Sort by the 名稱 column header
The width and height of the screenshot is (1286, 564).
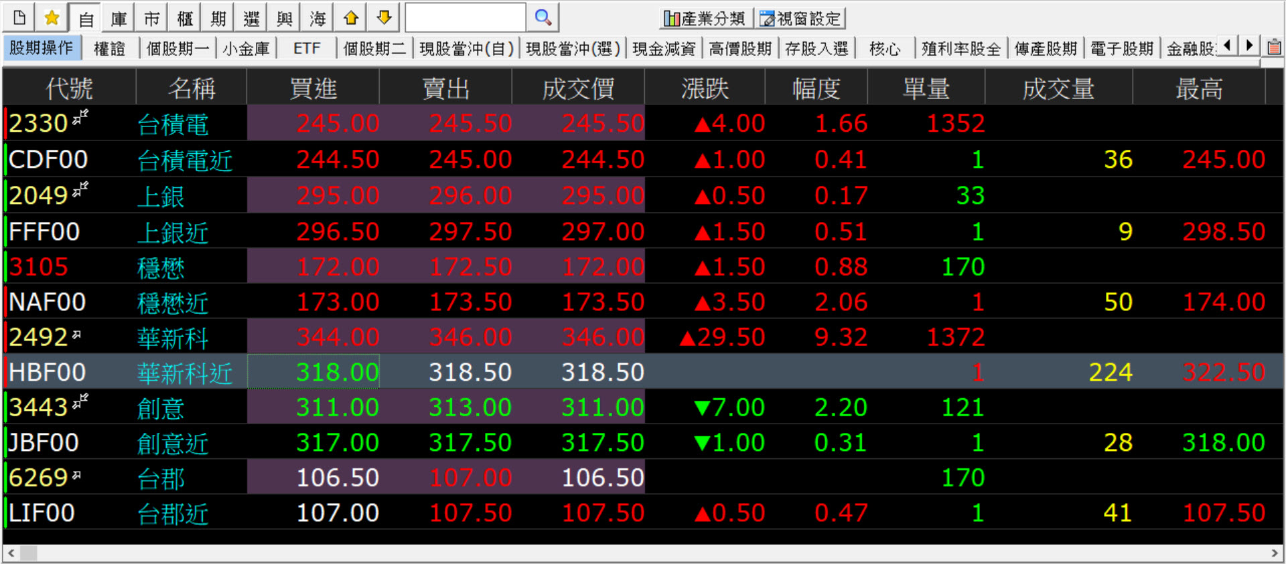192,88
